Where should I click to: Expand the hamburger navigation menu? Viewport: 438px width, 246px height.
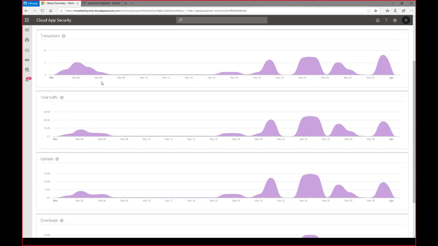(x=27, y=30)
